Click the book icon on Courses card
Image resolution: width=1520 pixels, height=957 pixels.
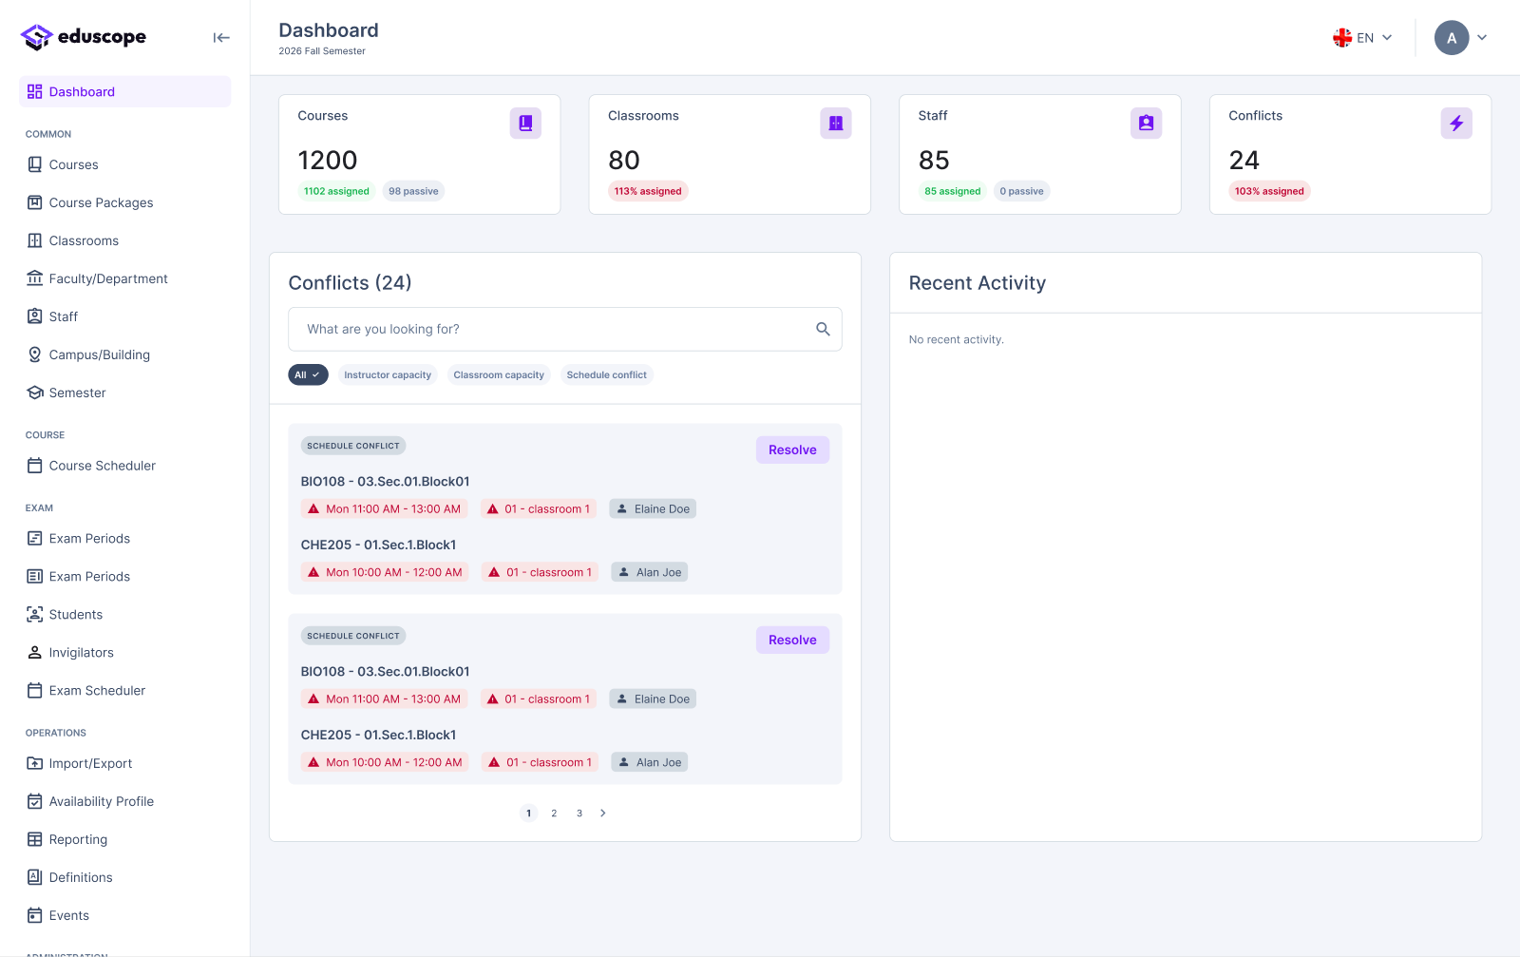(525, 124)
